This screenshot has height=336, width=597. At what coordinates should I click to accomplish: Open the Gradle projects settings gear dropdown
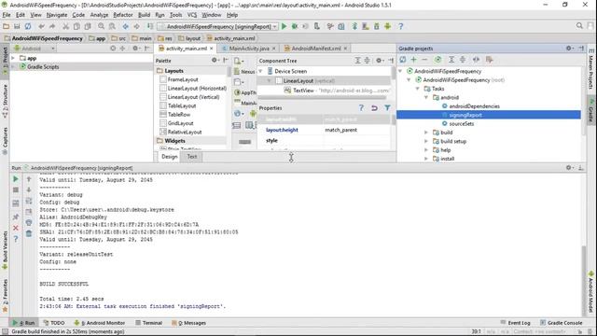569,48
